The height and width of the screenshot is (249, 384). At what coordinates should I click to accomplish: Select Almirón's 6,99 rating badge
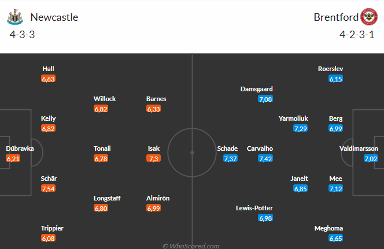pyautogui.click(x=153, y=208)
